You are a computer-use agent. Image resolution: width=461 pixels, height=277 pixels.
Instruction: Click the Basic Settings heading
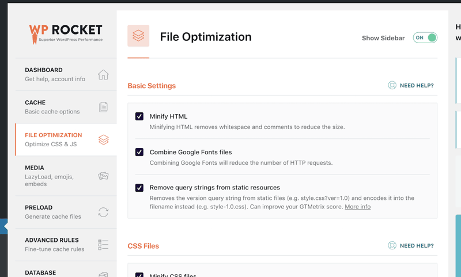point(152,86)
